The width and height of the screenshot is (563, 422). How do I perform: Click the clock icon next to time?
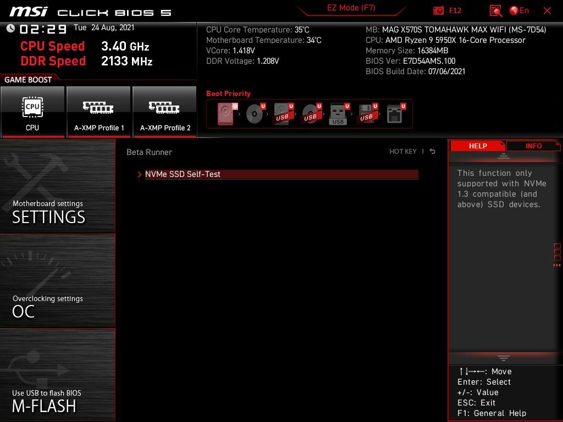[x=11, y=29]
